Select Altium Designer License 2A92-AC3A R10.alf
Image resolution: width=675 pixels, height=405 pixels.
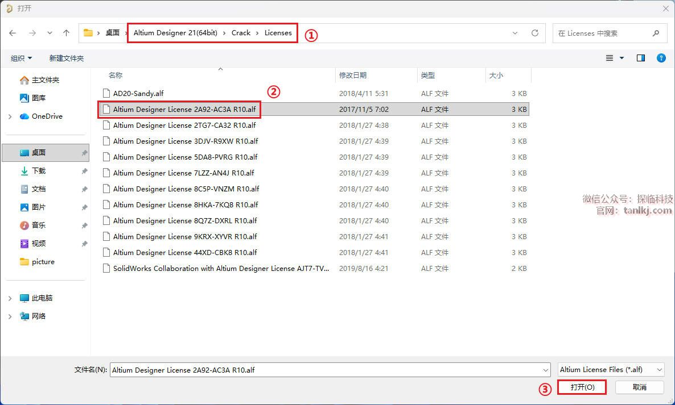pyautogui.click(x=314, y=109)
